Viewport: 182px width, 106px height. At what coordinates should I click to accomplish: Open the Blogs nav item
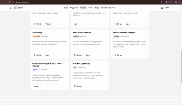(x=97, y=8)
